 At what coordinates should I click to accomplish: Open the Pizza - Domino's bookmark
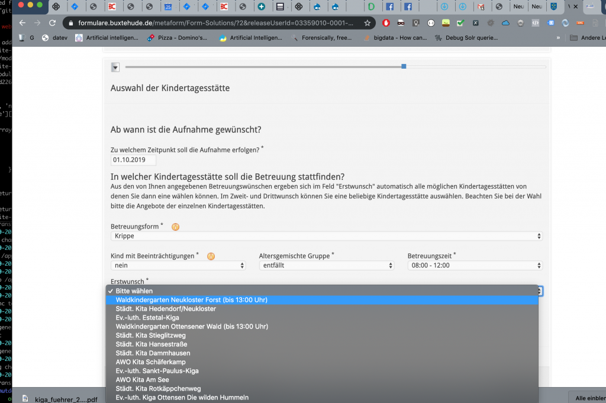click(x=177, y=37)
